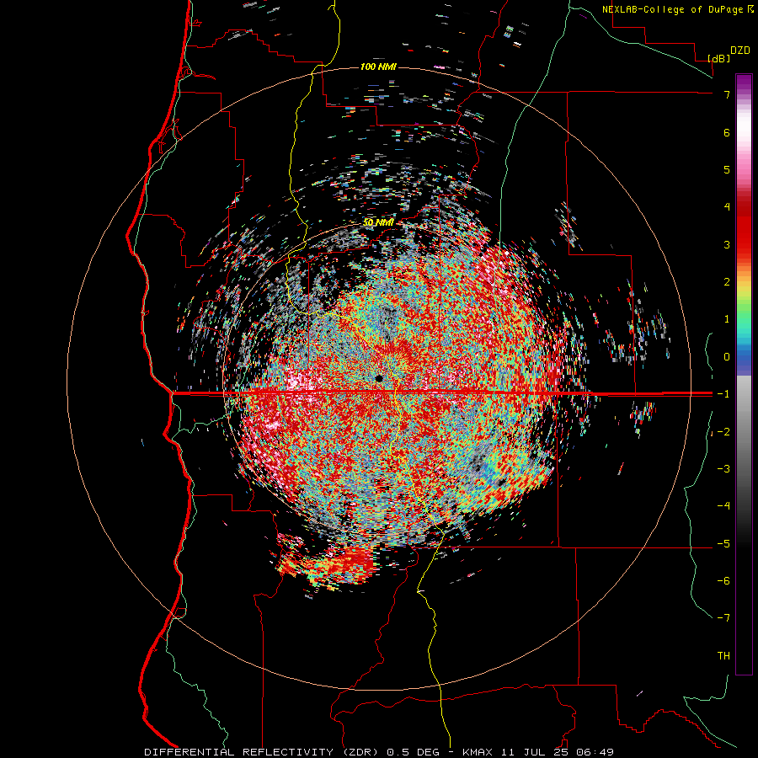This screenshot has width=758, height=758.
Task: Click the 5 value on color scale
Action: pyautogui.click(x=727, y=169)
